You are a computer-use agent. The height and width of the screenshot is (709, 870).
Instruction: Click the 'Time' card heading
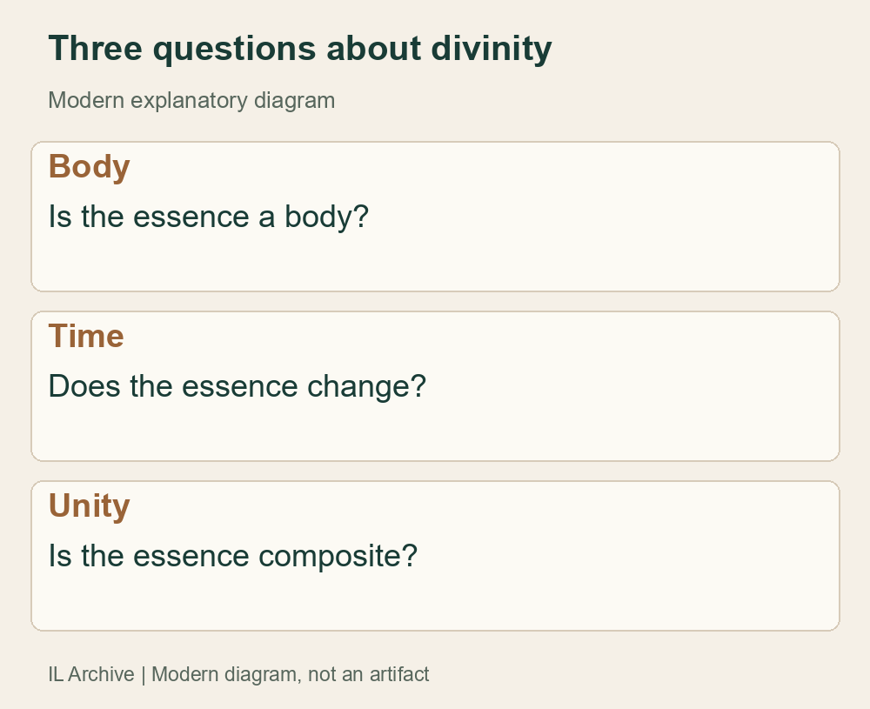[86, 336]
